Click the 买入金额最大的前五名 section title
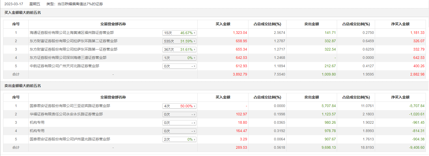 pos(23,13)
